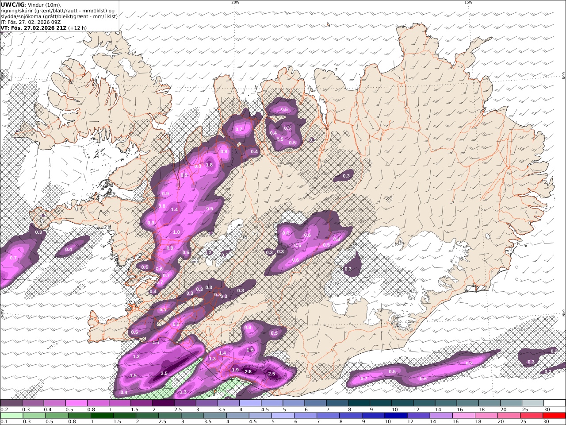Click the rose-red 25 swatch in lower legend
566x425 pixels.
(x=531, y=416)
